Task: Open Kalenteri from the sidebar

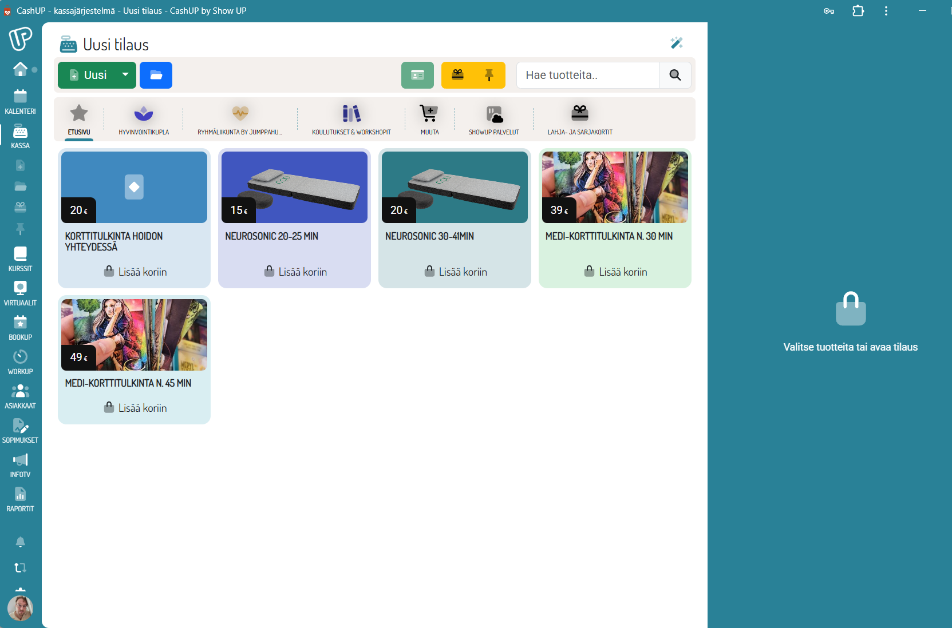Action: click(20, 102)
